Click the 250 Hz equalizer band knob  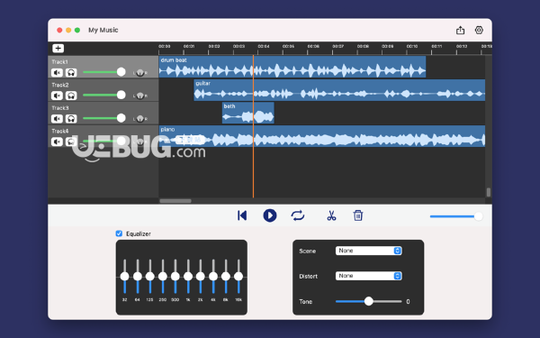[163, 277]
